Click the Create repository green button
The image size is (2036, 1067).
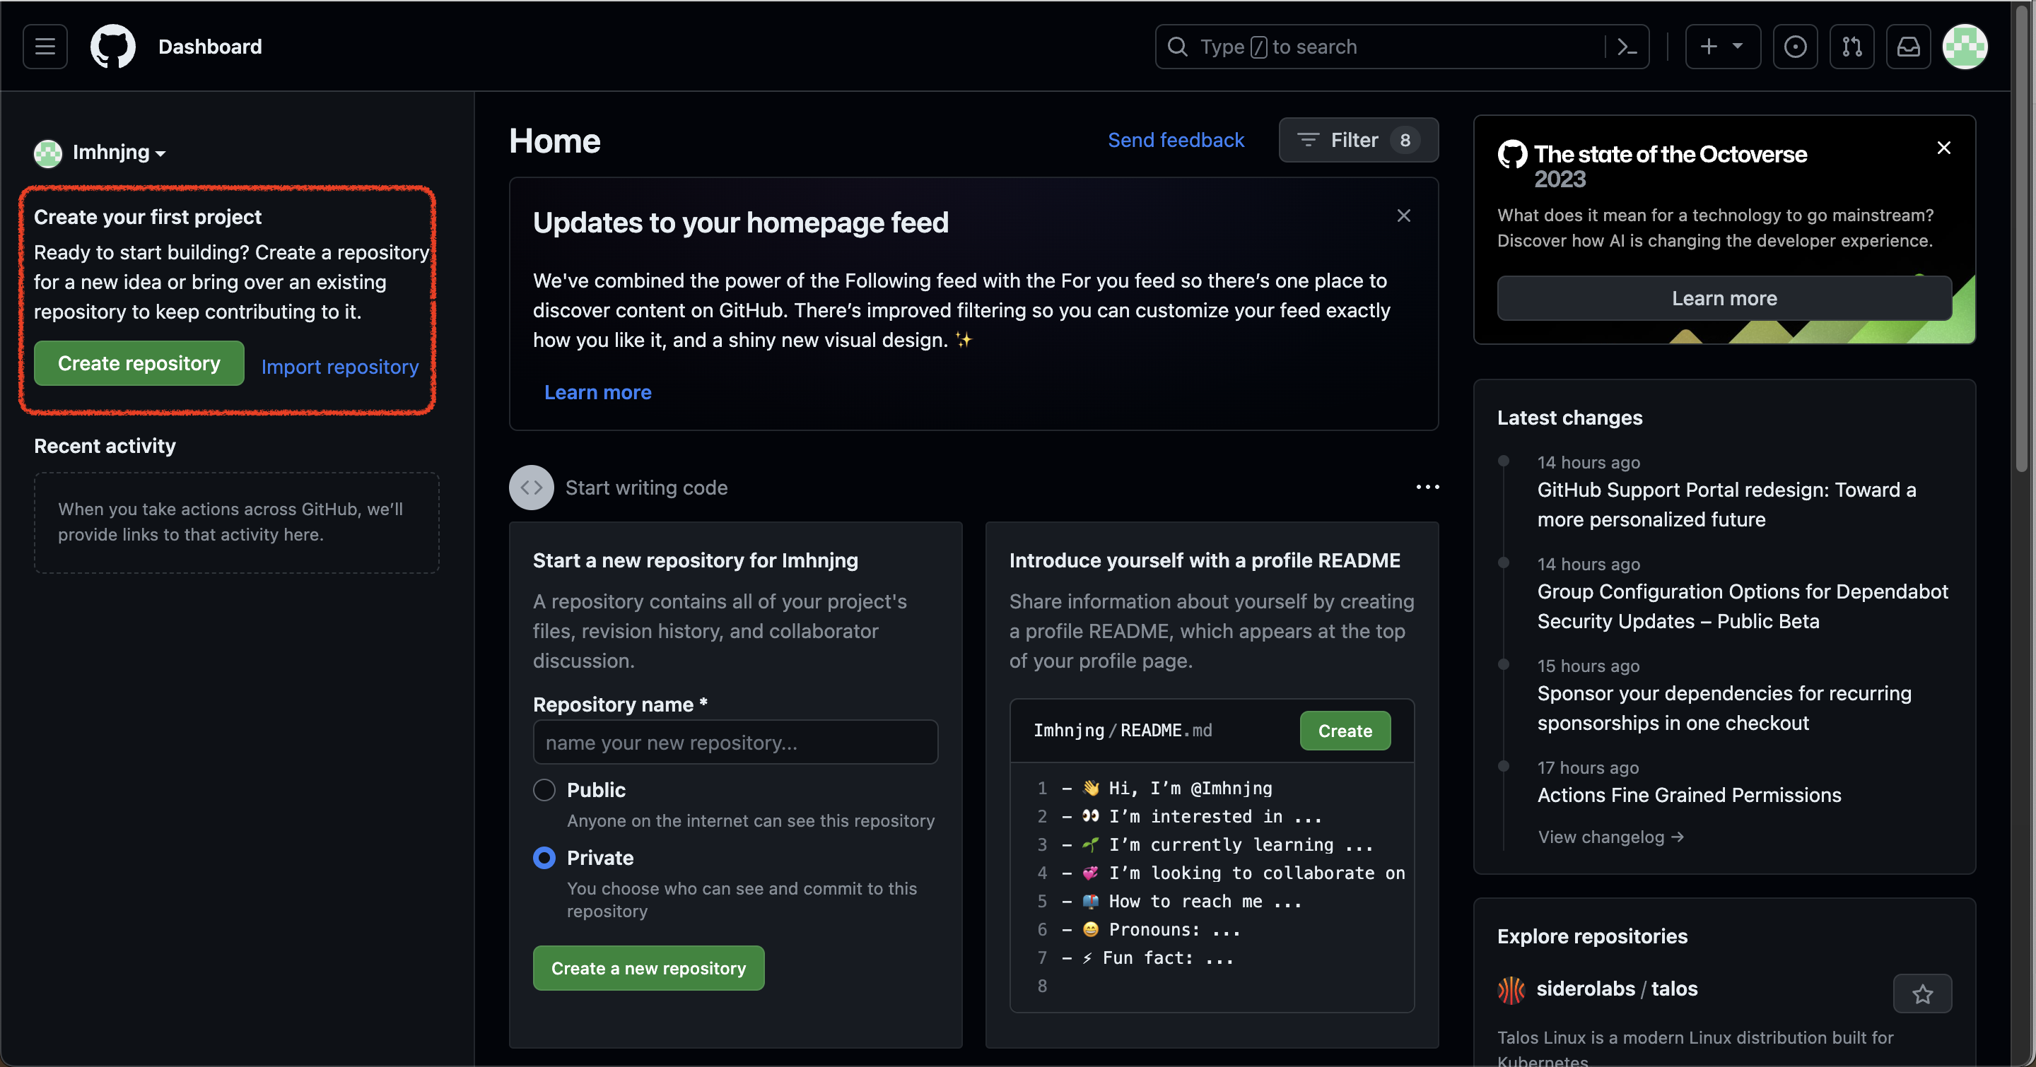139,363
